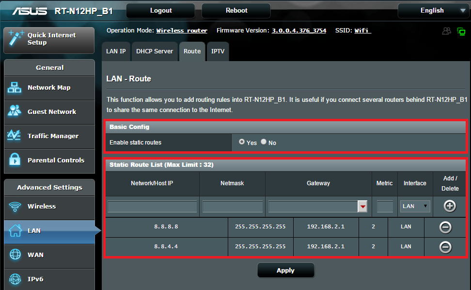Image resolution: width=471 pixels, height=290 pixels.
Task: Click the green network status icon
Action: [461, 31]
